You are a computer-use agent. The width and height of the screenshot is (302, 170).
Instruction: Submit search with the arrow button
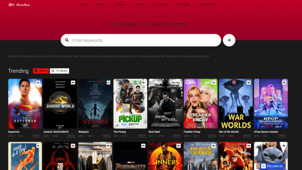click(229, 40)
